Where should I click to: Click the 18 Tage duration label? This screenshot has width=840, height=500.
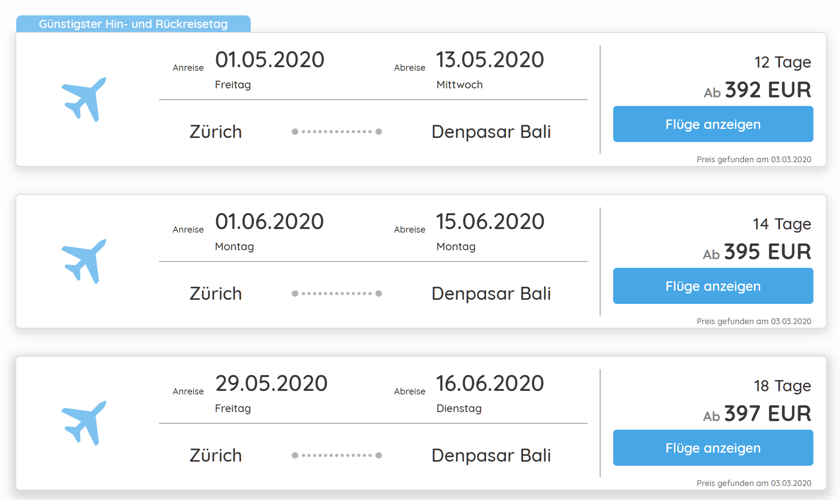[782, 386]
